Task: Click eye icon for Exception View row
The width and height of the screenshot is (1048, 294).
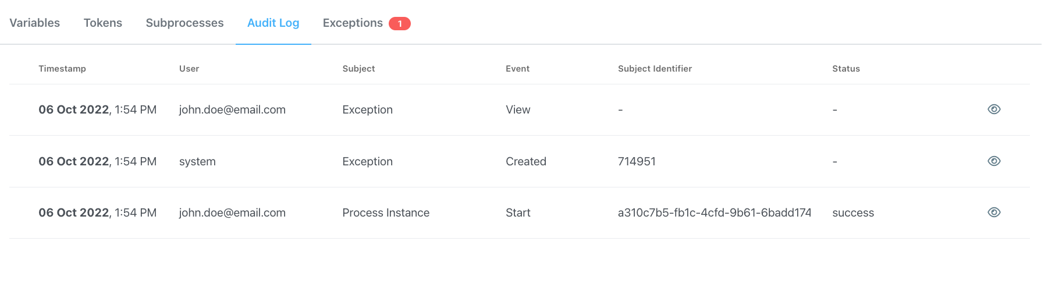Action: pos(994,109)
